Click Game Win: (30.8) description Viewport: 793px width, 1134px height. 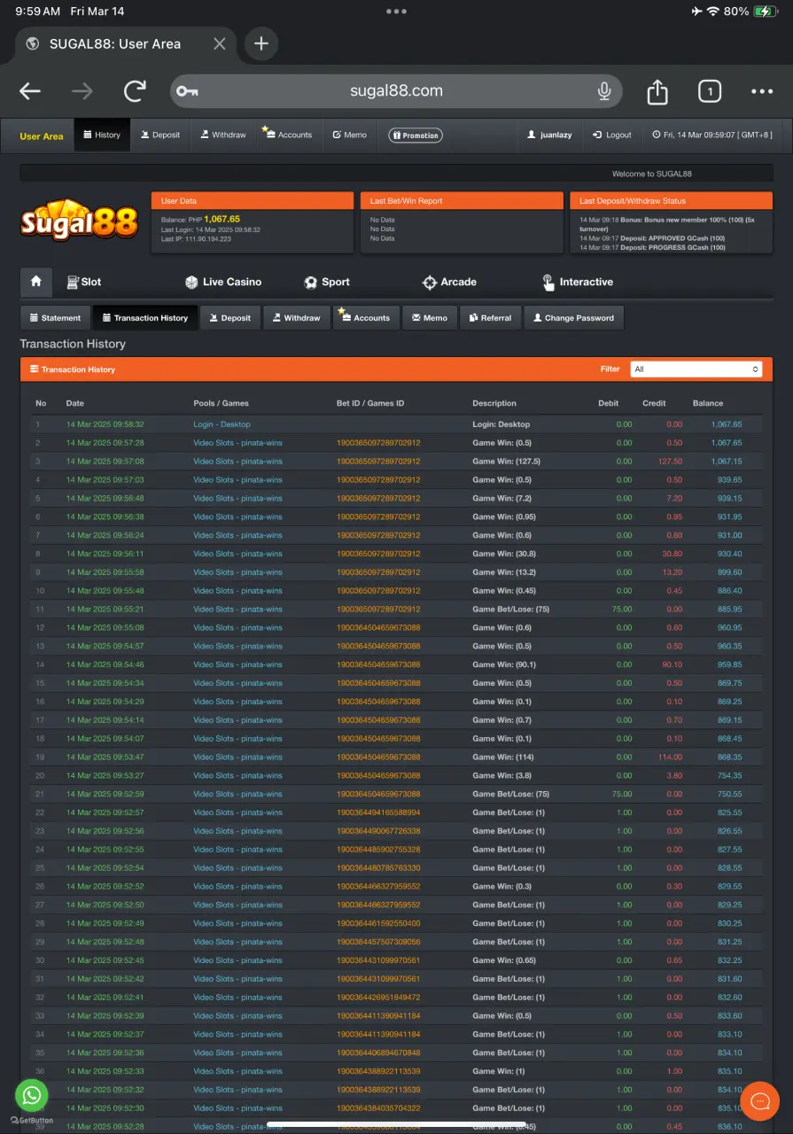click(x=504, y=554)
